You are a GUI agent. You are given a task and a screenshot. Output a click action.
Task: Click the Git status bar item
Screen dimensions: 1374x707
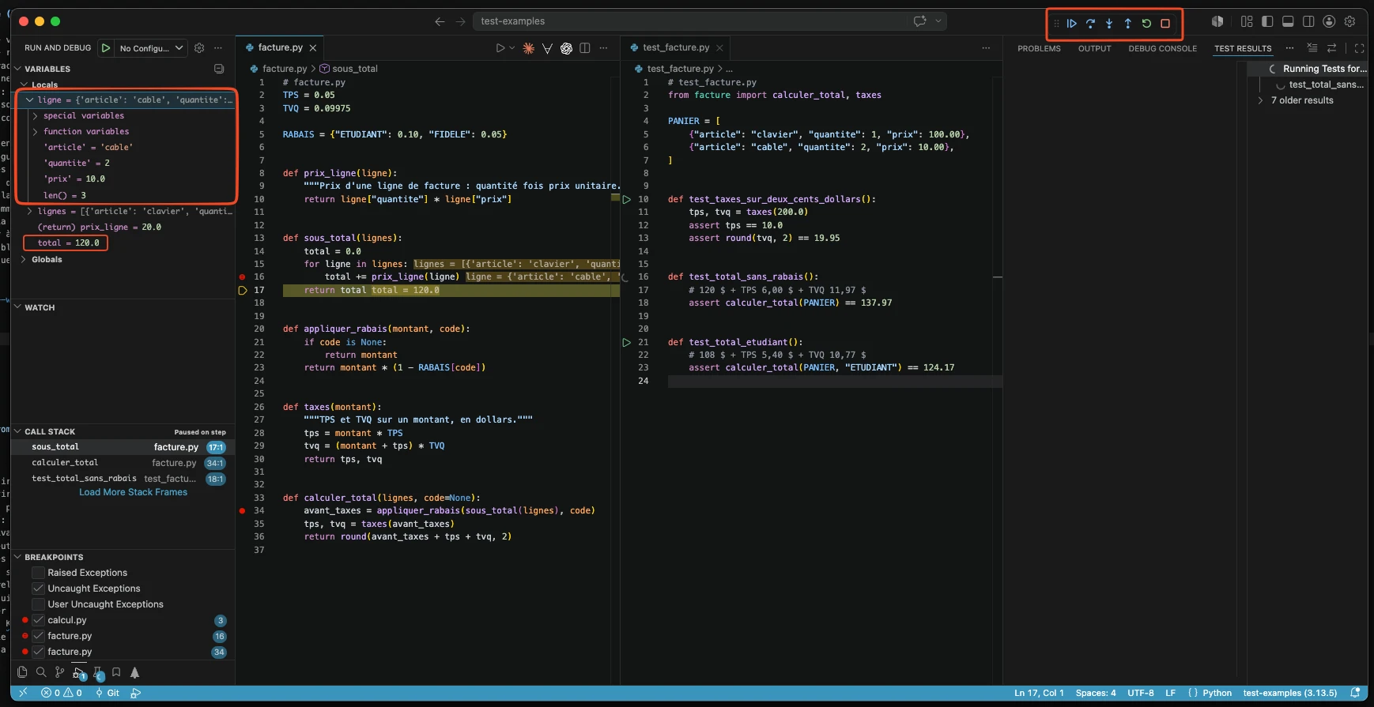(x=108, y=693)
